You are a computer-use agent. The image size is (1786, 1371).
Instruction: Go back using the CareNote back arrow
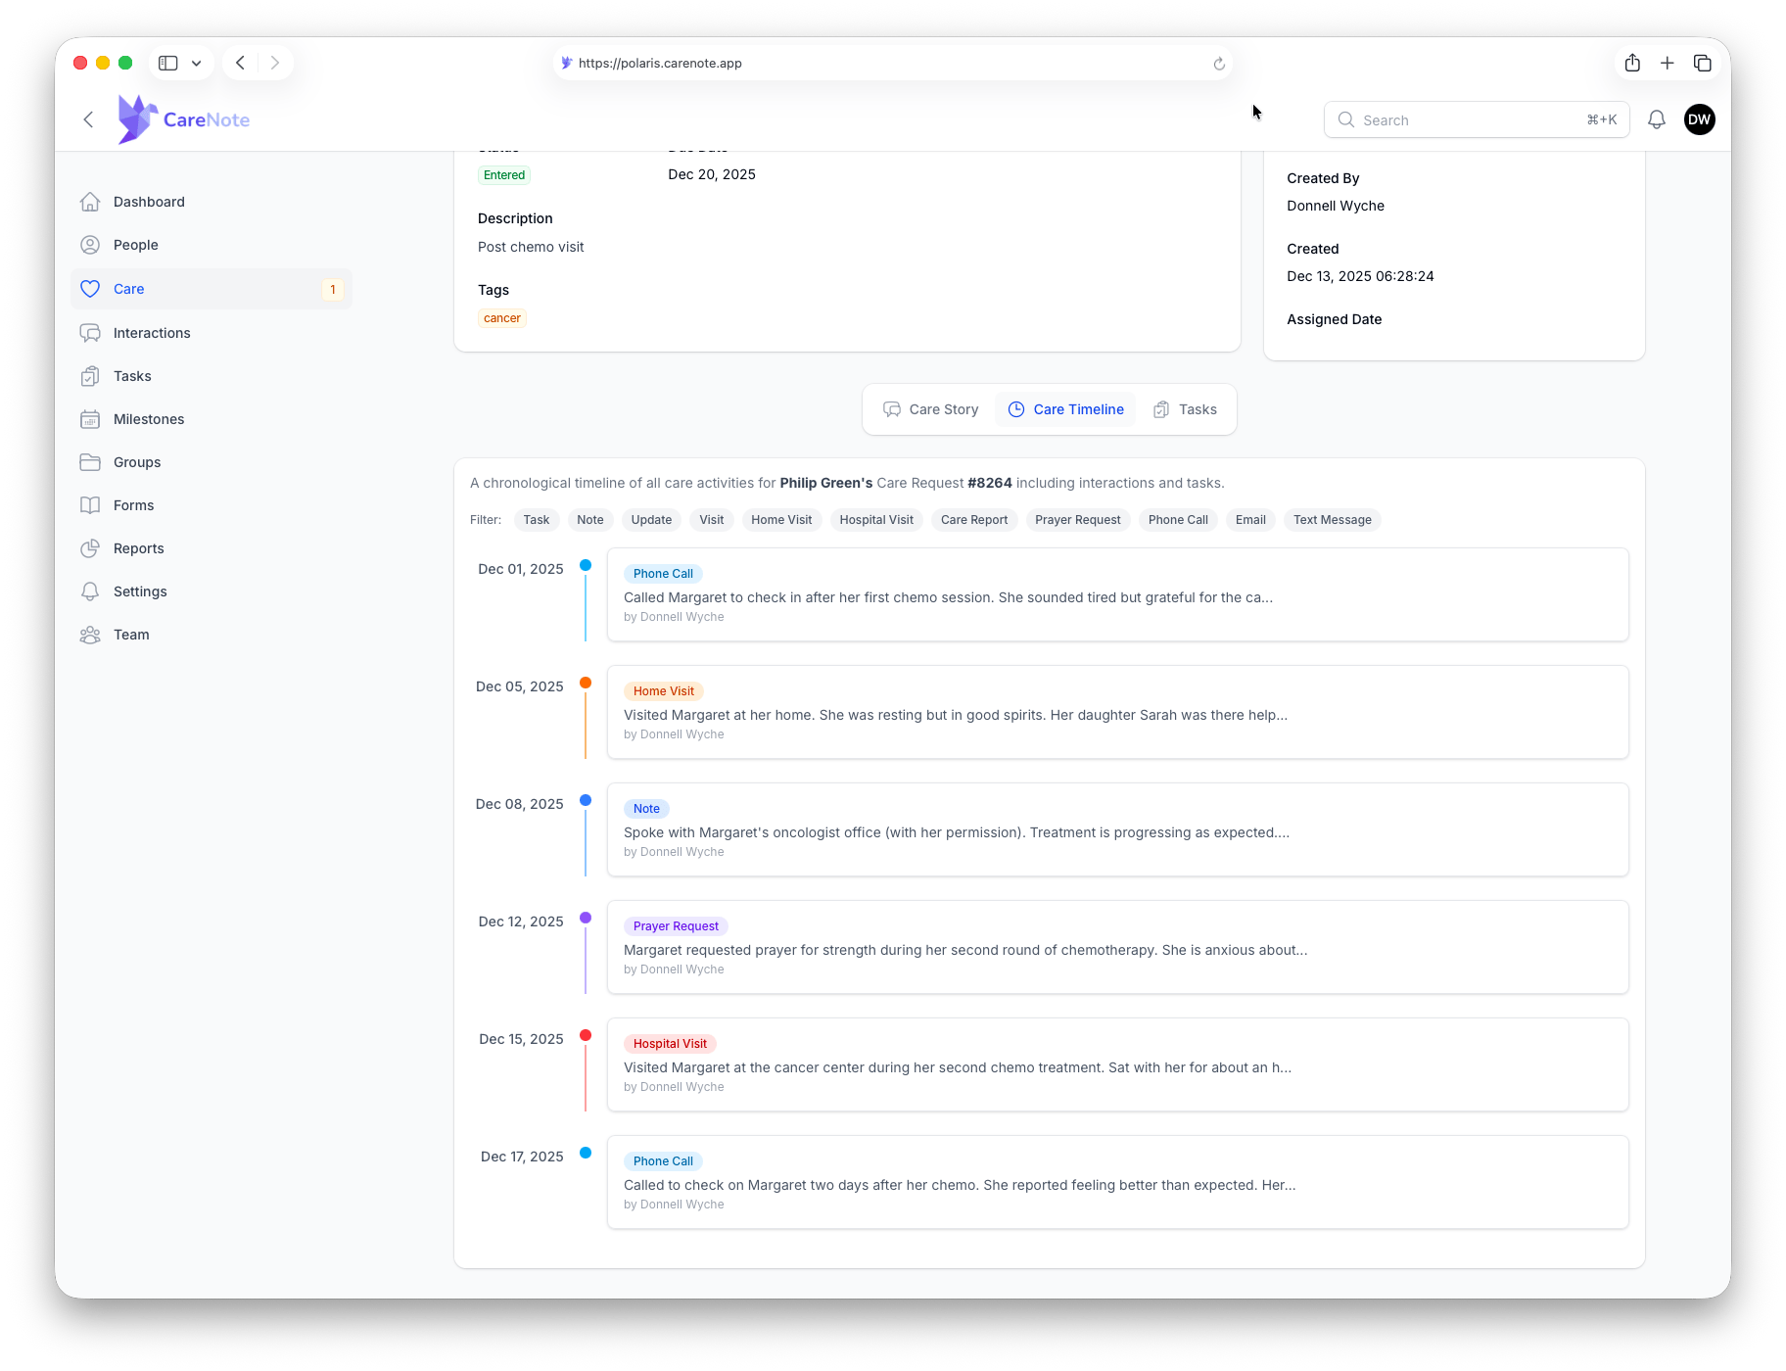88,119
